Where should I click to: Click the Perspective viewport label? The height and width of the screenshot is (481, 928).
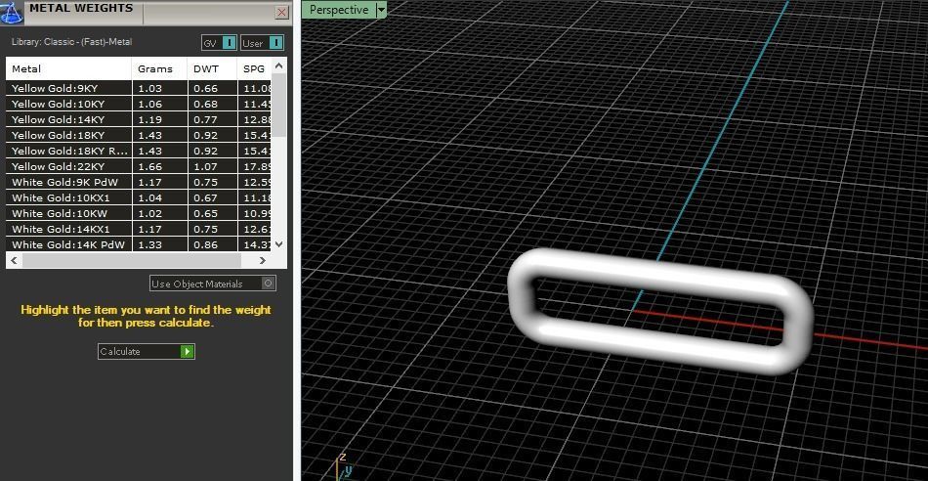click(339, 10)
